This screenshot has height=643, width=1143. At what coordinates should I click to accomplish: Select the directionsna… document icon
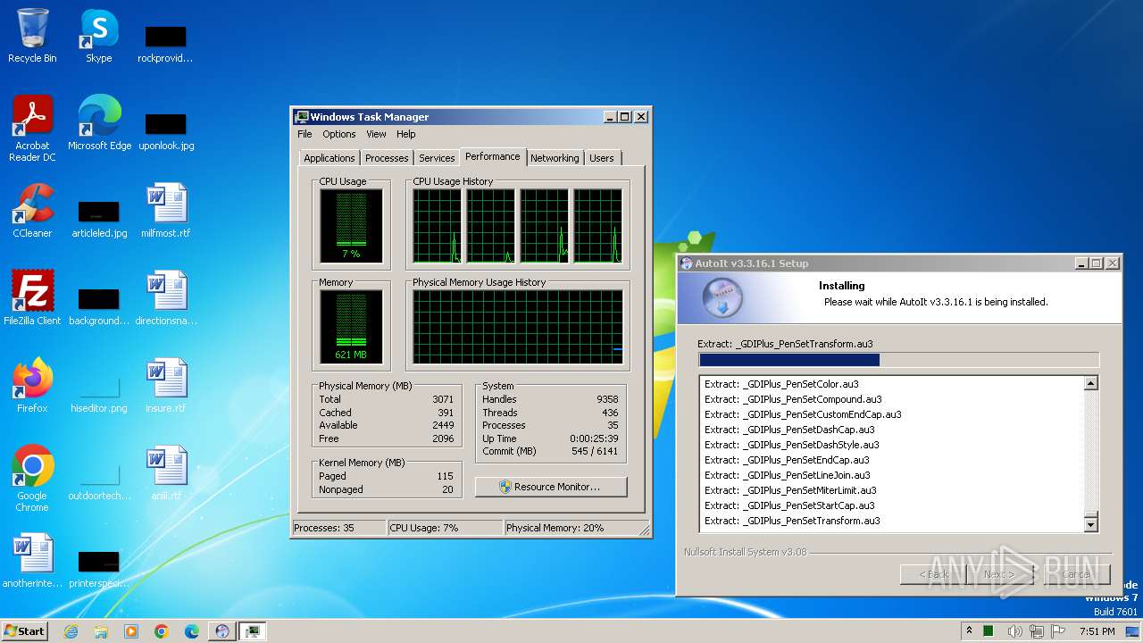[x=166, y=298]
